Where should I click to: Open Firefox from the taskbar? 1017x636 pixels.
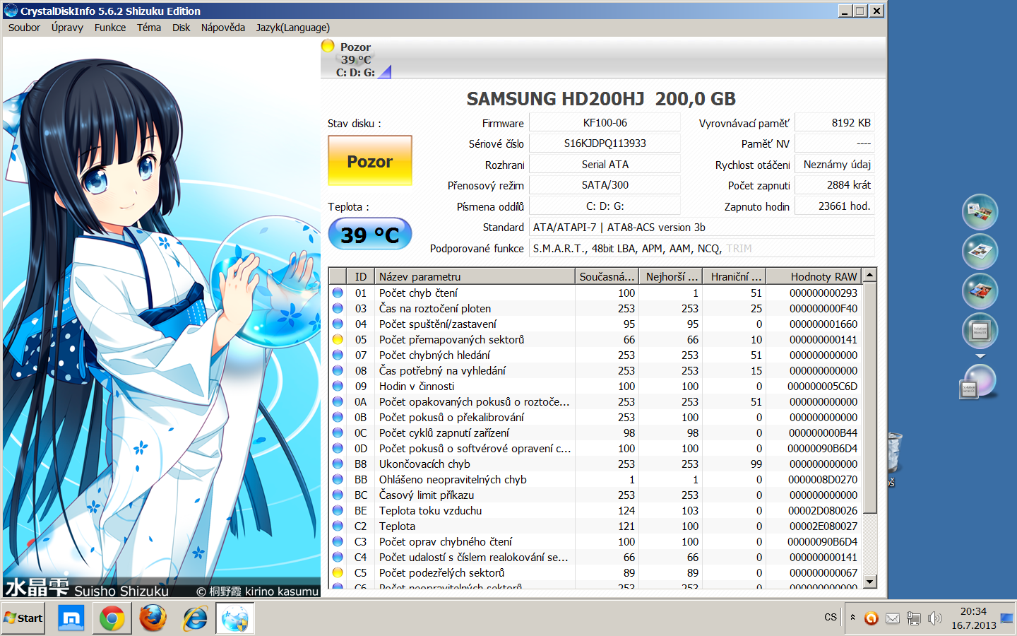[x=153, y=618]
